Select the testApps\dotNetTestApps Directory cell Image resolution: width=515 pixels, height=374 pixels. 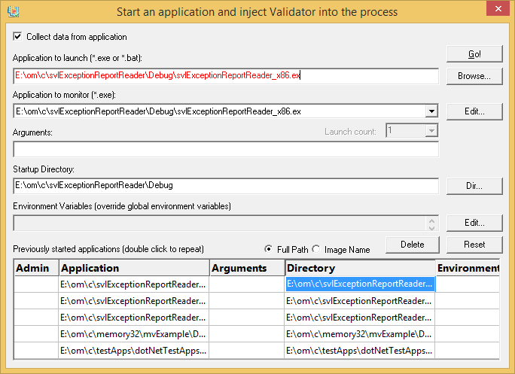pos(360,351)
